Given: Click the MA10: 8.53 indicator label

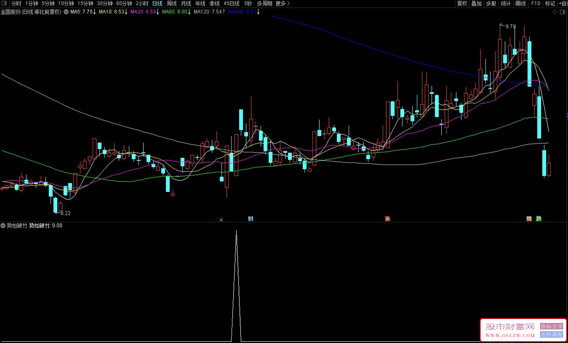Looking at the screenshot, I should click(x=111, y=12).
